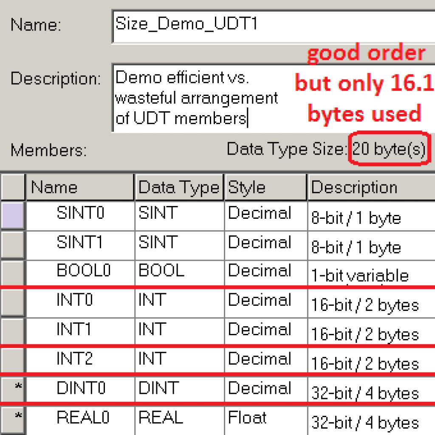435x435 pixels.
Task: Click the BOOL data type cell
Action: pyautogui.click(x=180, y=273)
